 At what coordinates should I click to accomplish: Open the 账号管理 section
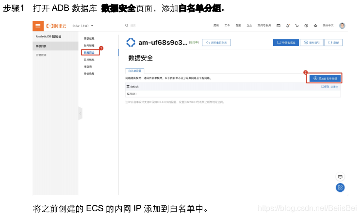[x=89, y=46]
